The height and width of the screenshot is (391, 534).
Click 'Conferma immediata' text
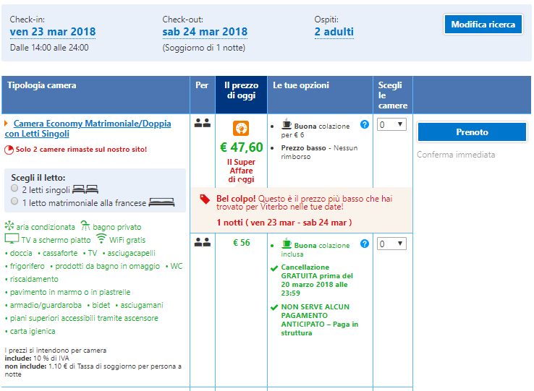456,155
